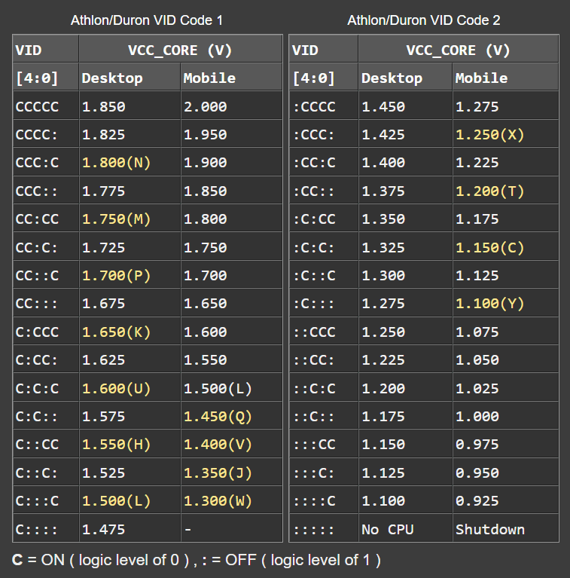Select the 2.000 mobile voltage cell
570x578 pixels.
coord(232,106)
